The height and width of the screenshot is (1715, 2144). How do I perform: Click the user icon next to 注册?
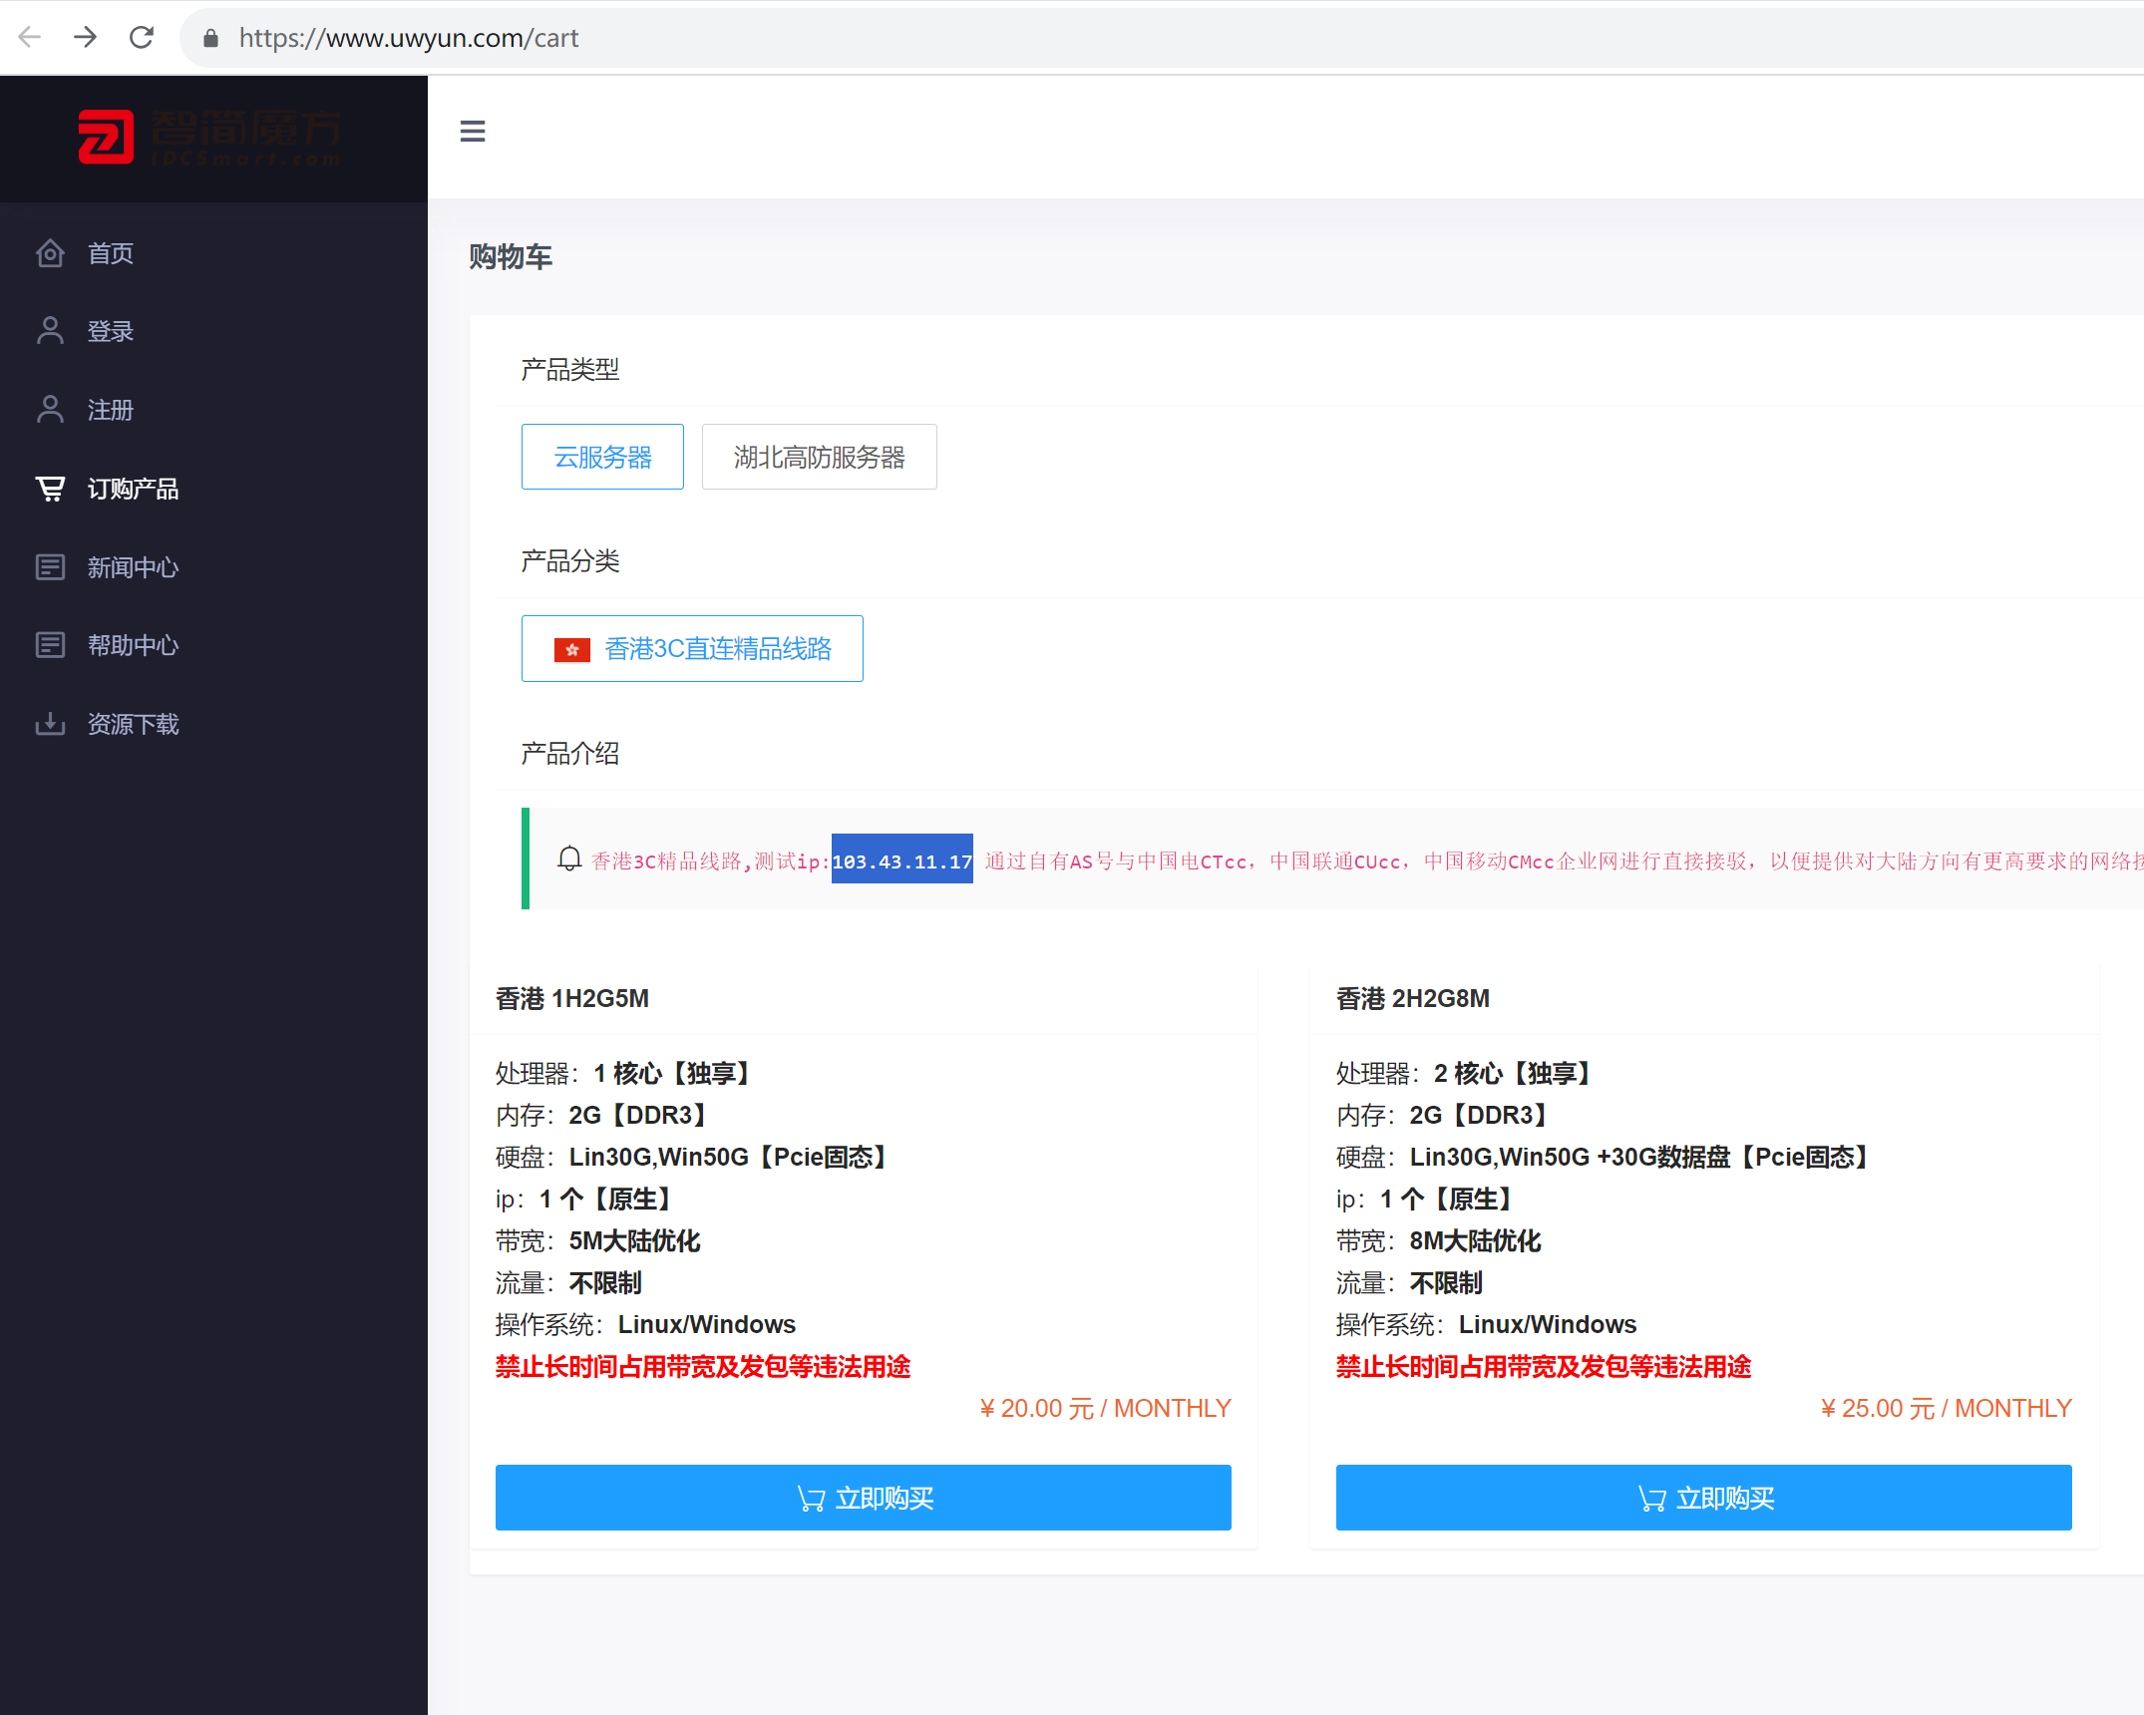[50, 410]
